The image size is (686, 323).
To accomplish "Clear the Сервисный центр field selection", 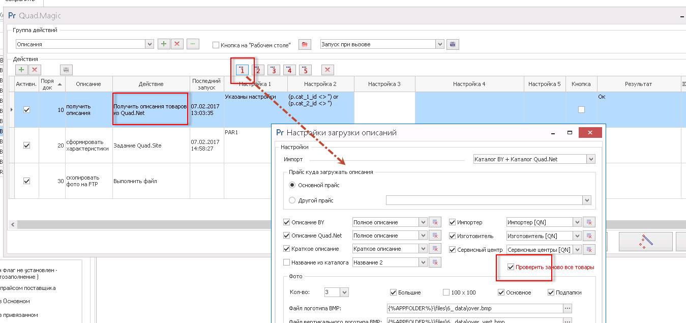I will [589, 249].
